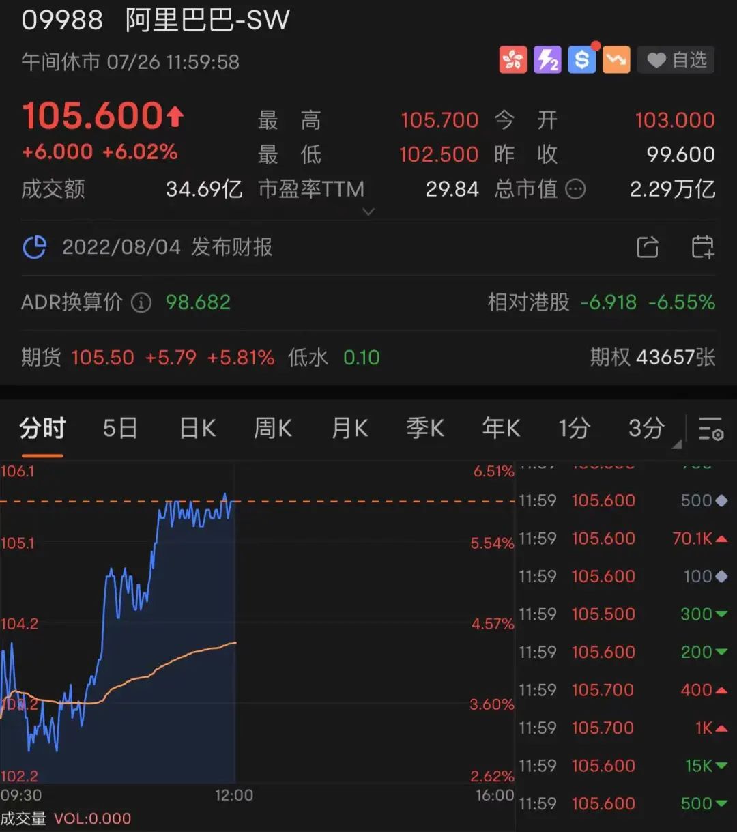
Task: Select the trade row with 300 volume
Action: pos(623,614)
